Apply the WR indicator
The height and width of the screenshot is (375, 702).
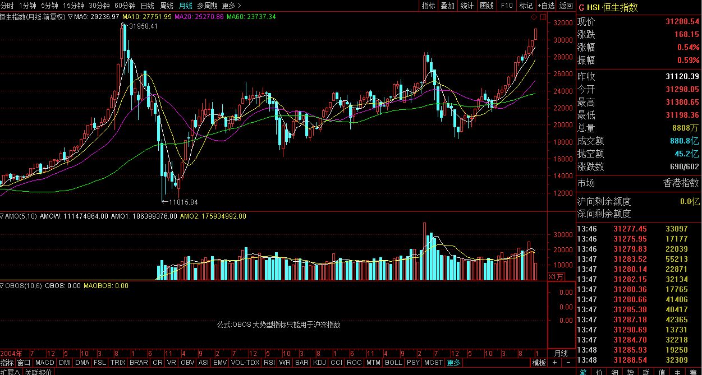point(285,363)
